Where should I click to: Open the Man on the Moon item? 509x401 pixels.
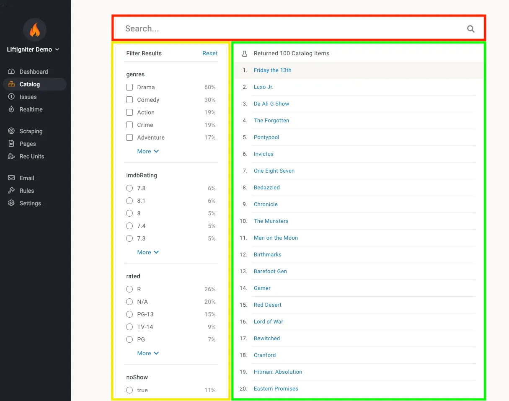pos(276,238)
